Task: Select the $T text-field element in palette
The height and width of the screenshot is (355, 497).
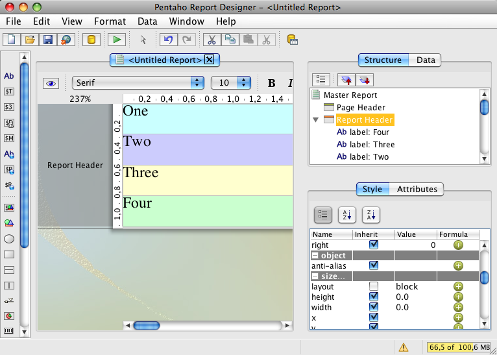Action: 9,92
